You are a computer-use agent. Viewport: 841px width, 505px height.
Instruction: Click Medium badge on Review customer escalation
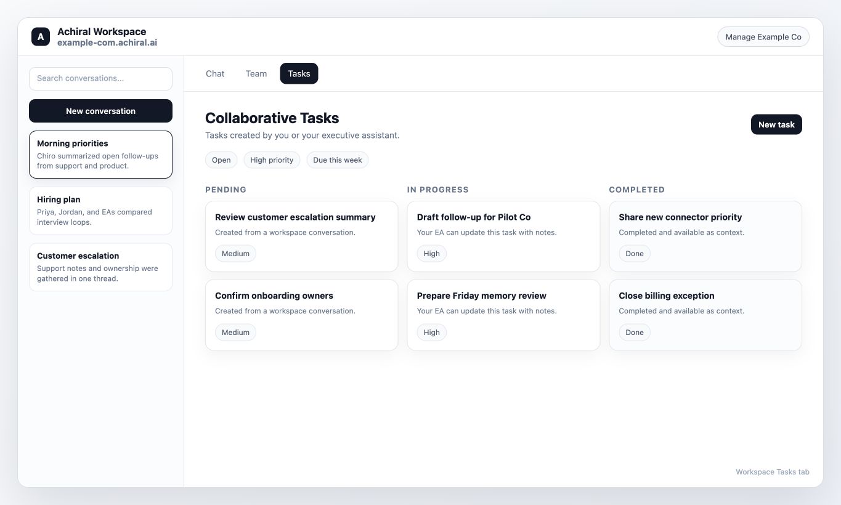point(235,254)
